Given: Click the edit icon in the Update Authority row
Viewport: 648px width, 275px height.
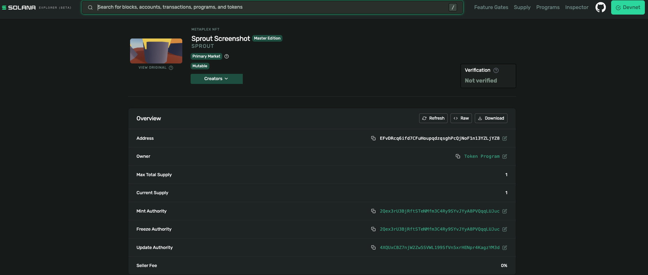Looking at the screenshot, I should pos(505,248).
